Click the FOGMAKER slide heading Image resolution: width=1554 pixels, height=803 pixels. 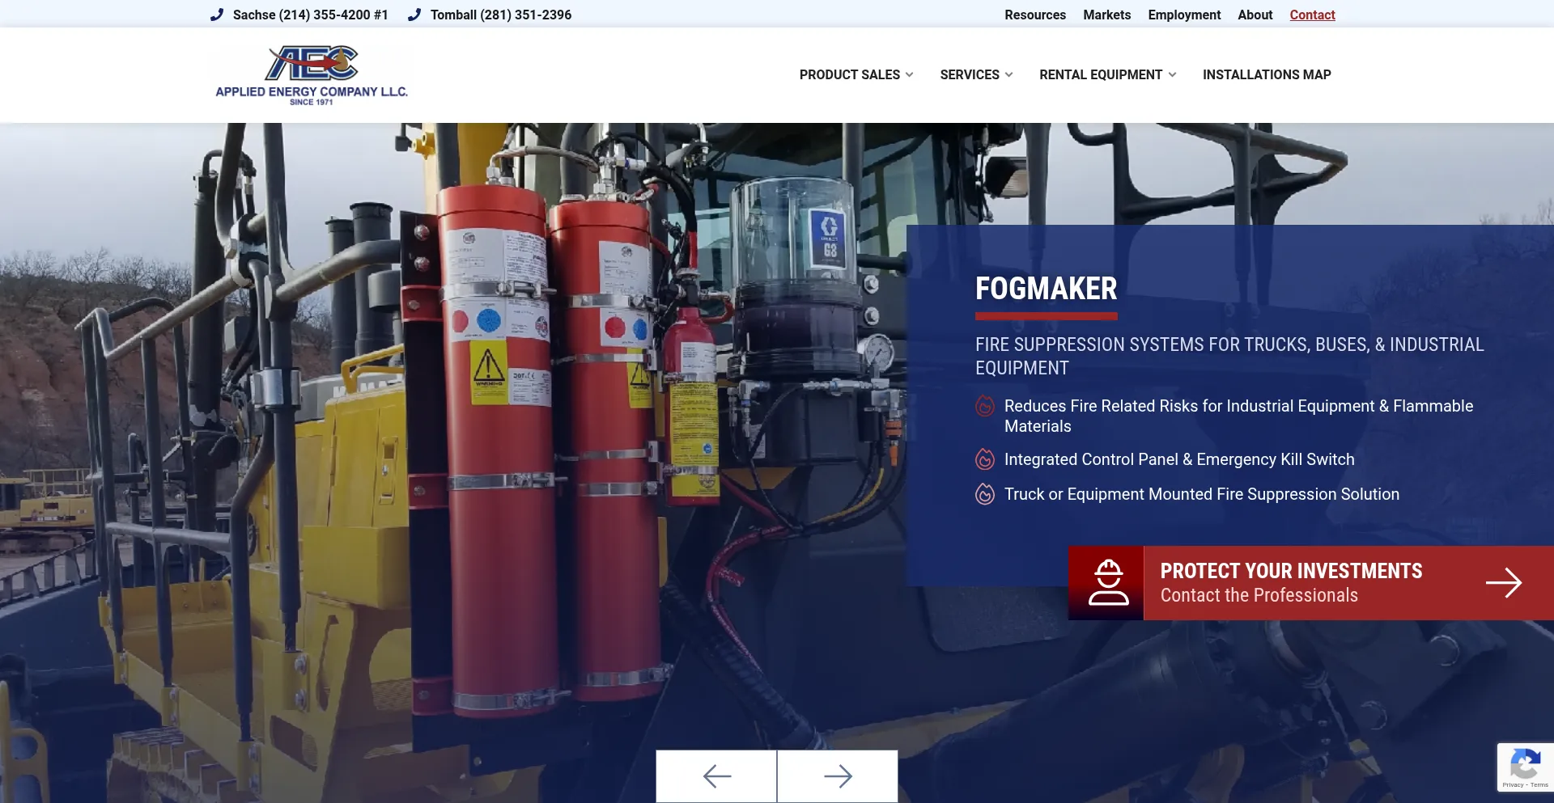coord(1046,289)
